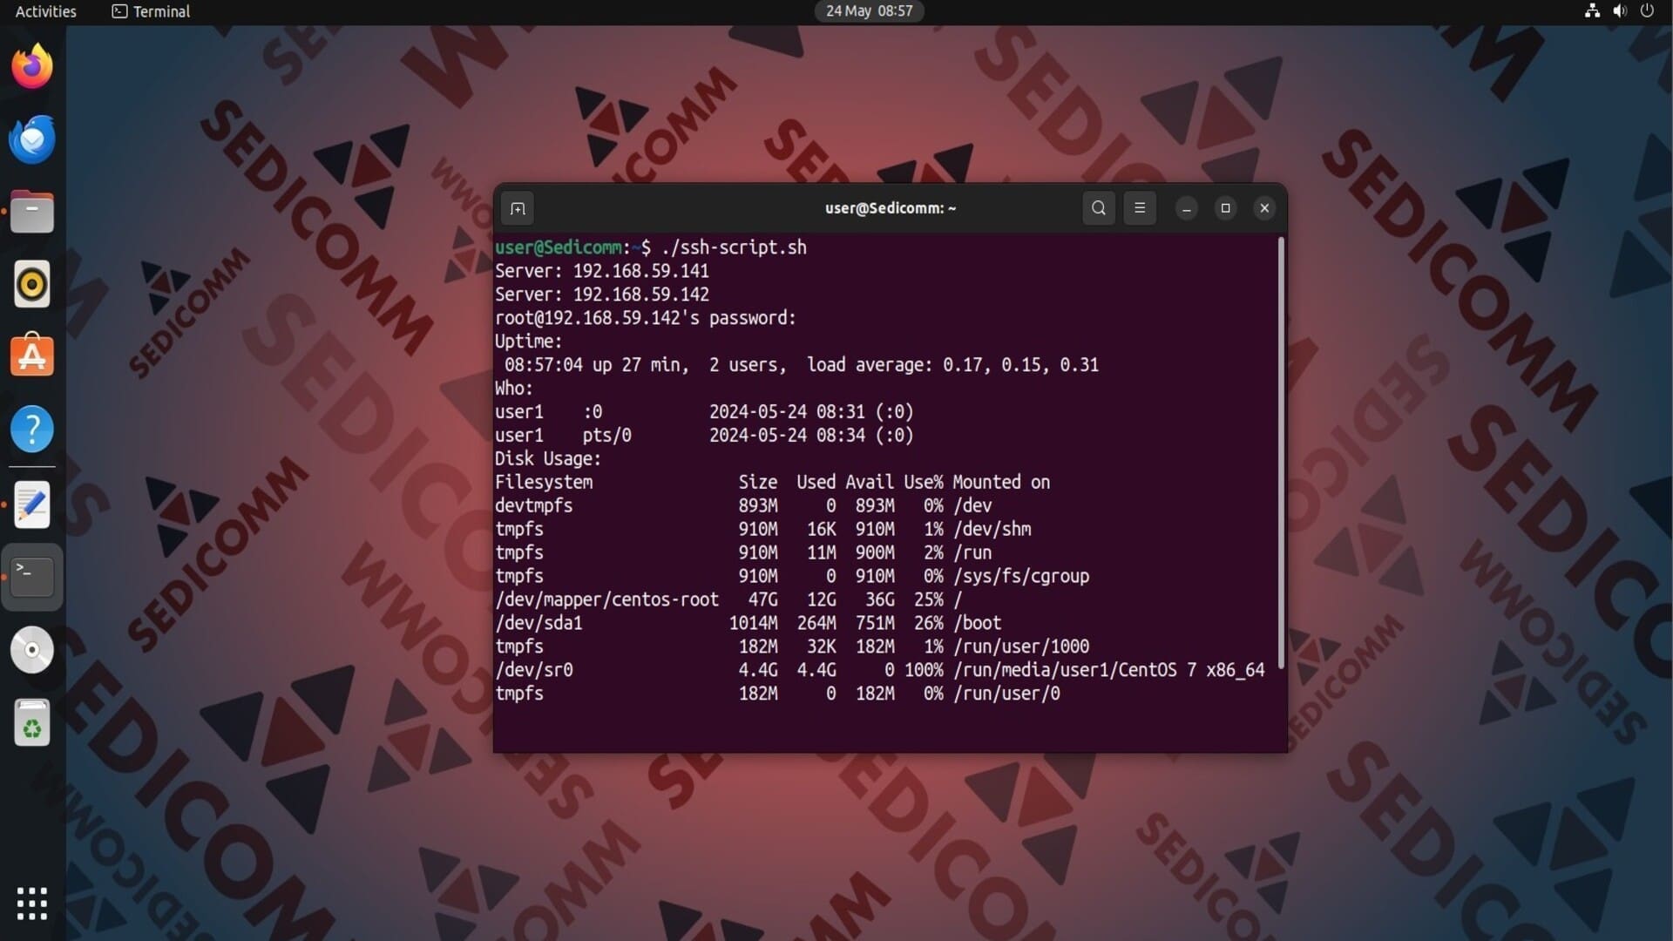
Task: Open a new terminal tab
Action: click(518, 208)
